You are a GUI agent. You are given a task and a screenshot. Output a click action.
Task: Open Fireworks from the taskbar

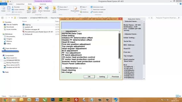tap(68, 100)
